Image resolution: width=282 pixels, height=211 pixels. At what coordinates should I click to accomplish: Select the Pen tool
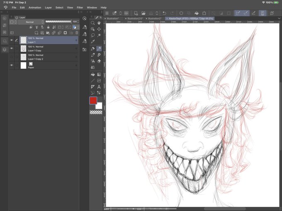[x=92, y=49]
